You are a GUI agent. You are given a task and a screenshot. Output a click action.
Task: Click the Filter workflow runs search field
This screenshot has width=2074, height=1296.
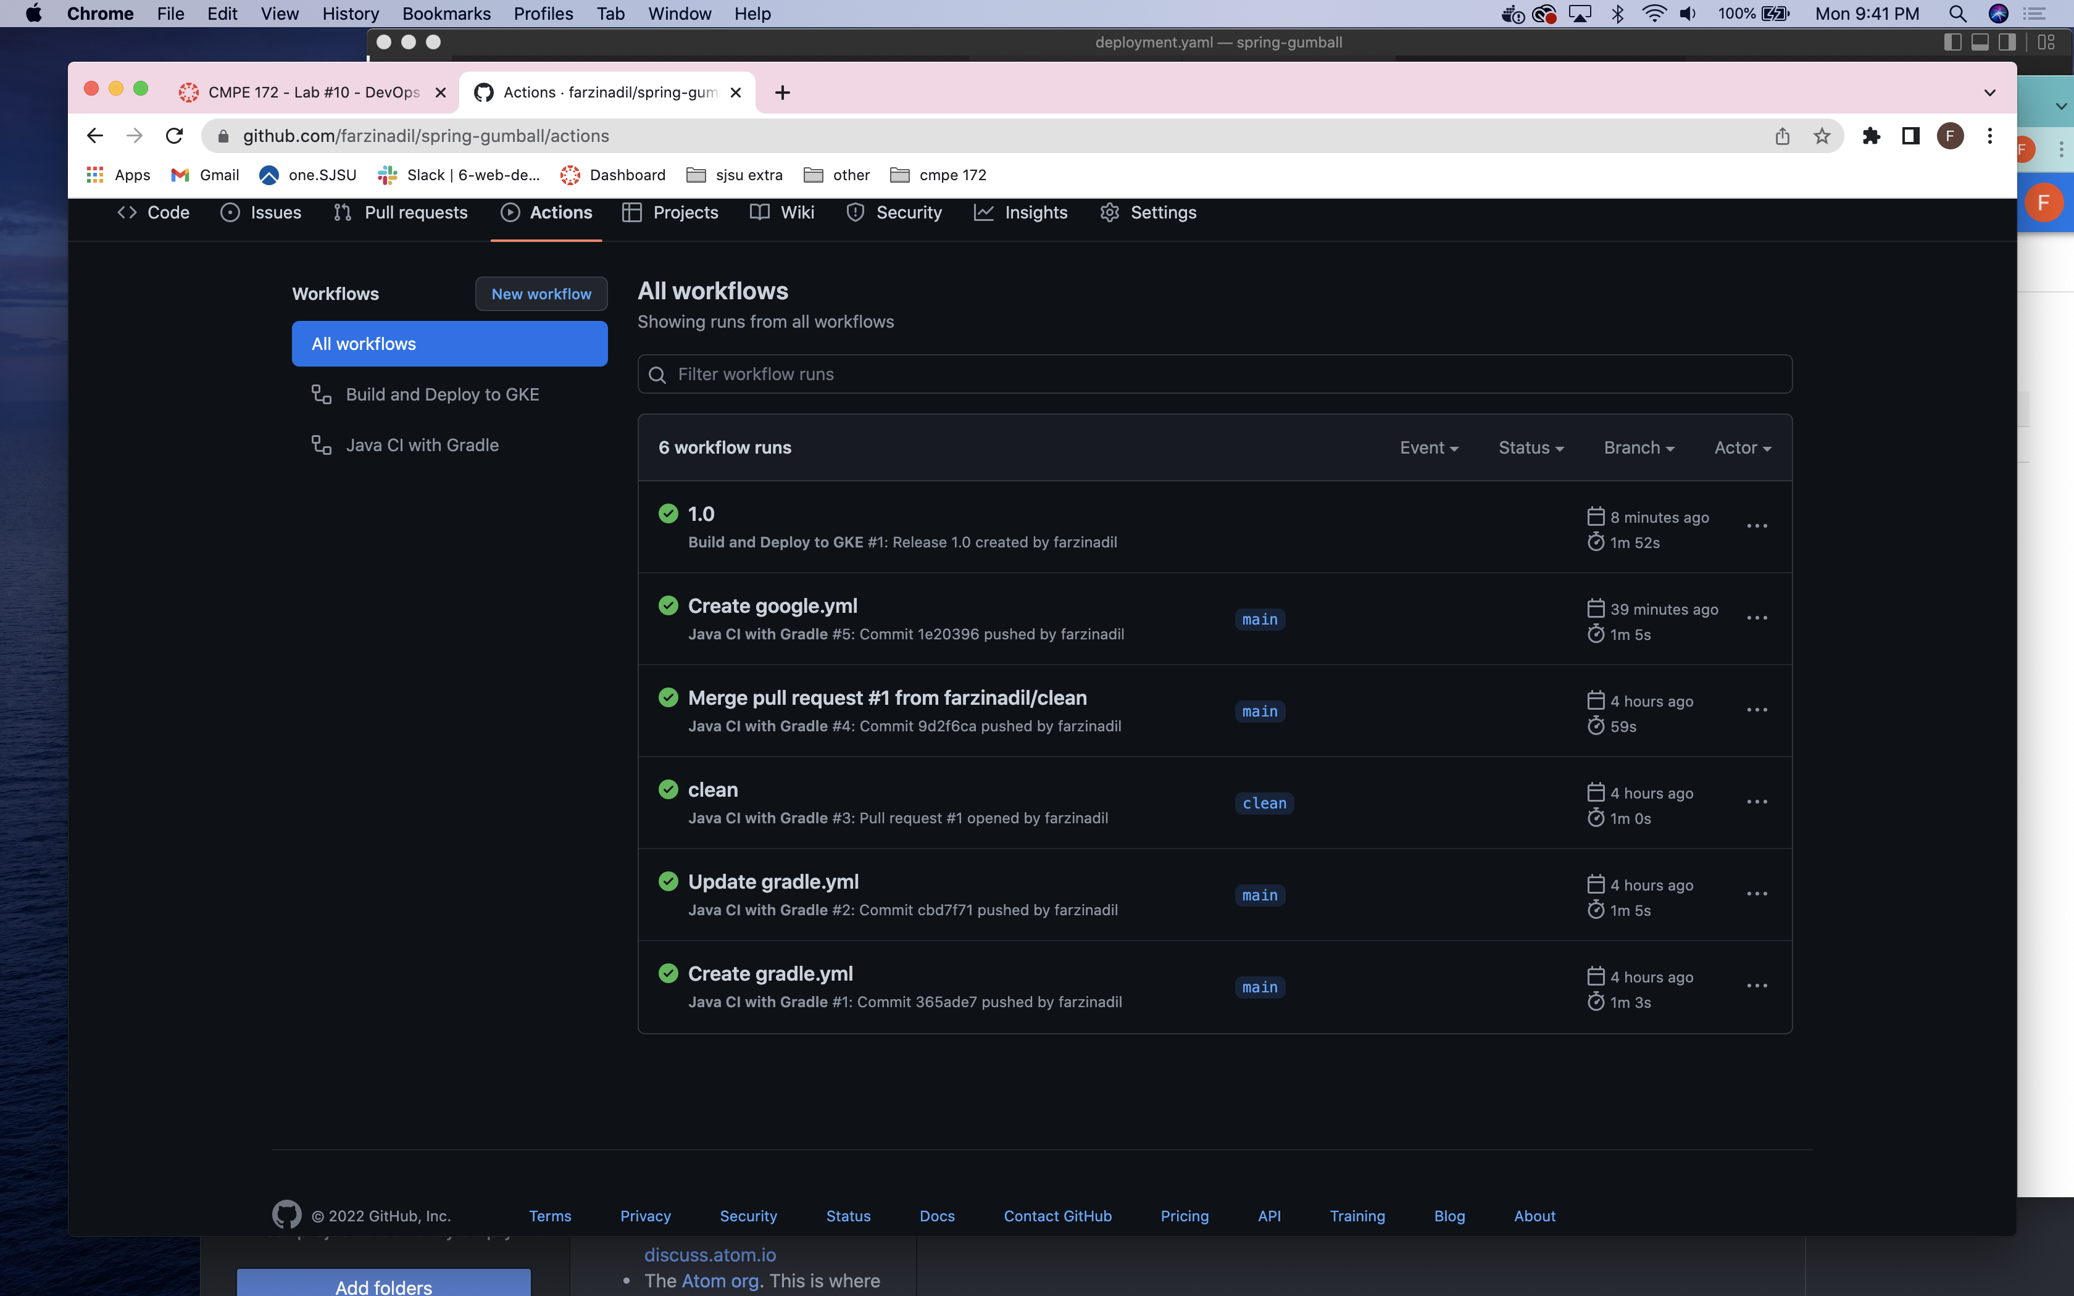pos(1214,375)
